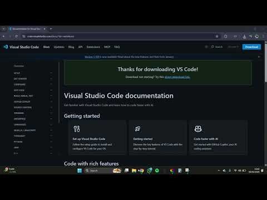The image size is (267, 200).
Task: Select C++ in the sidebar
Action: (16, 153)
